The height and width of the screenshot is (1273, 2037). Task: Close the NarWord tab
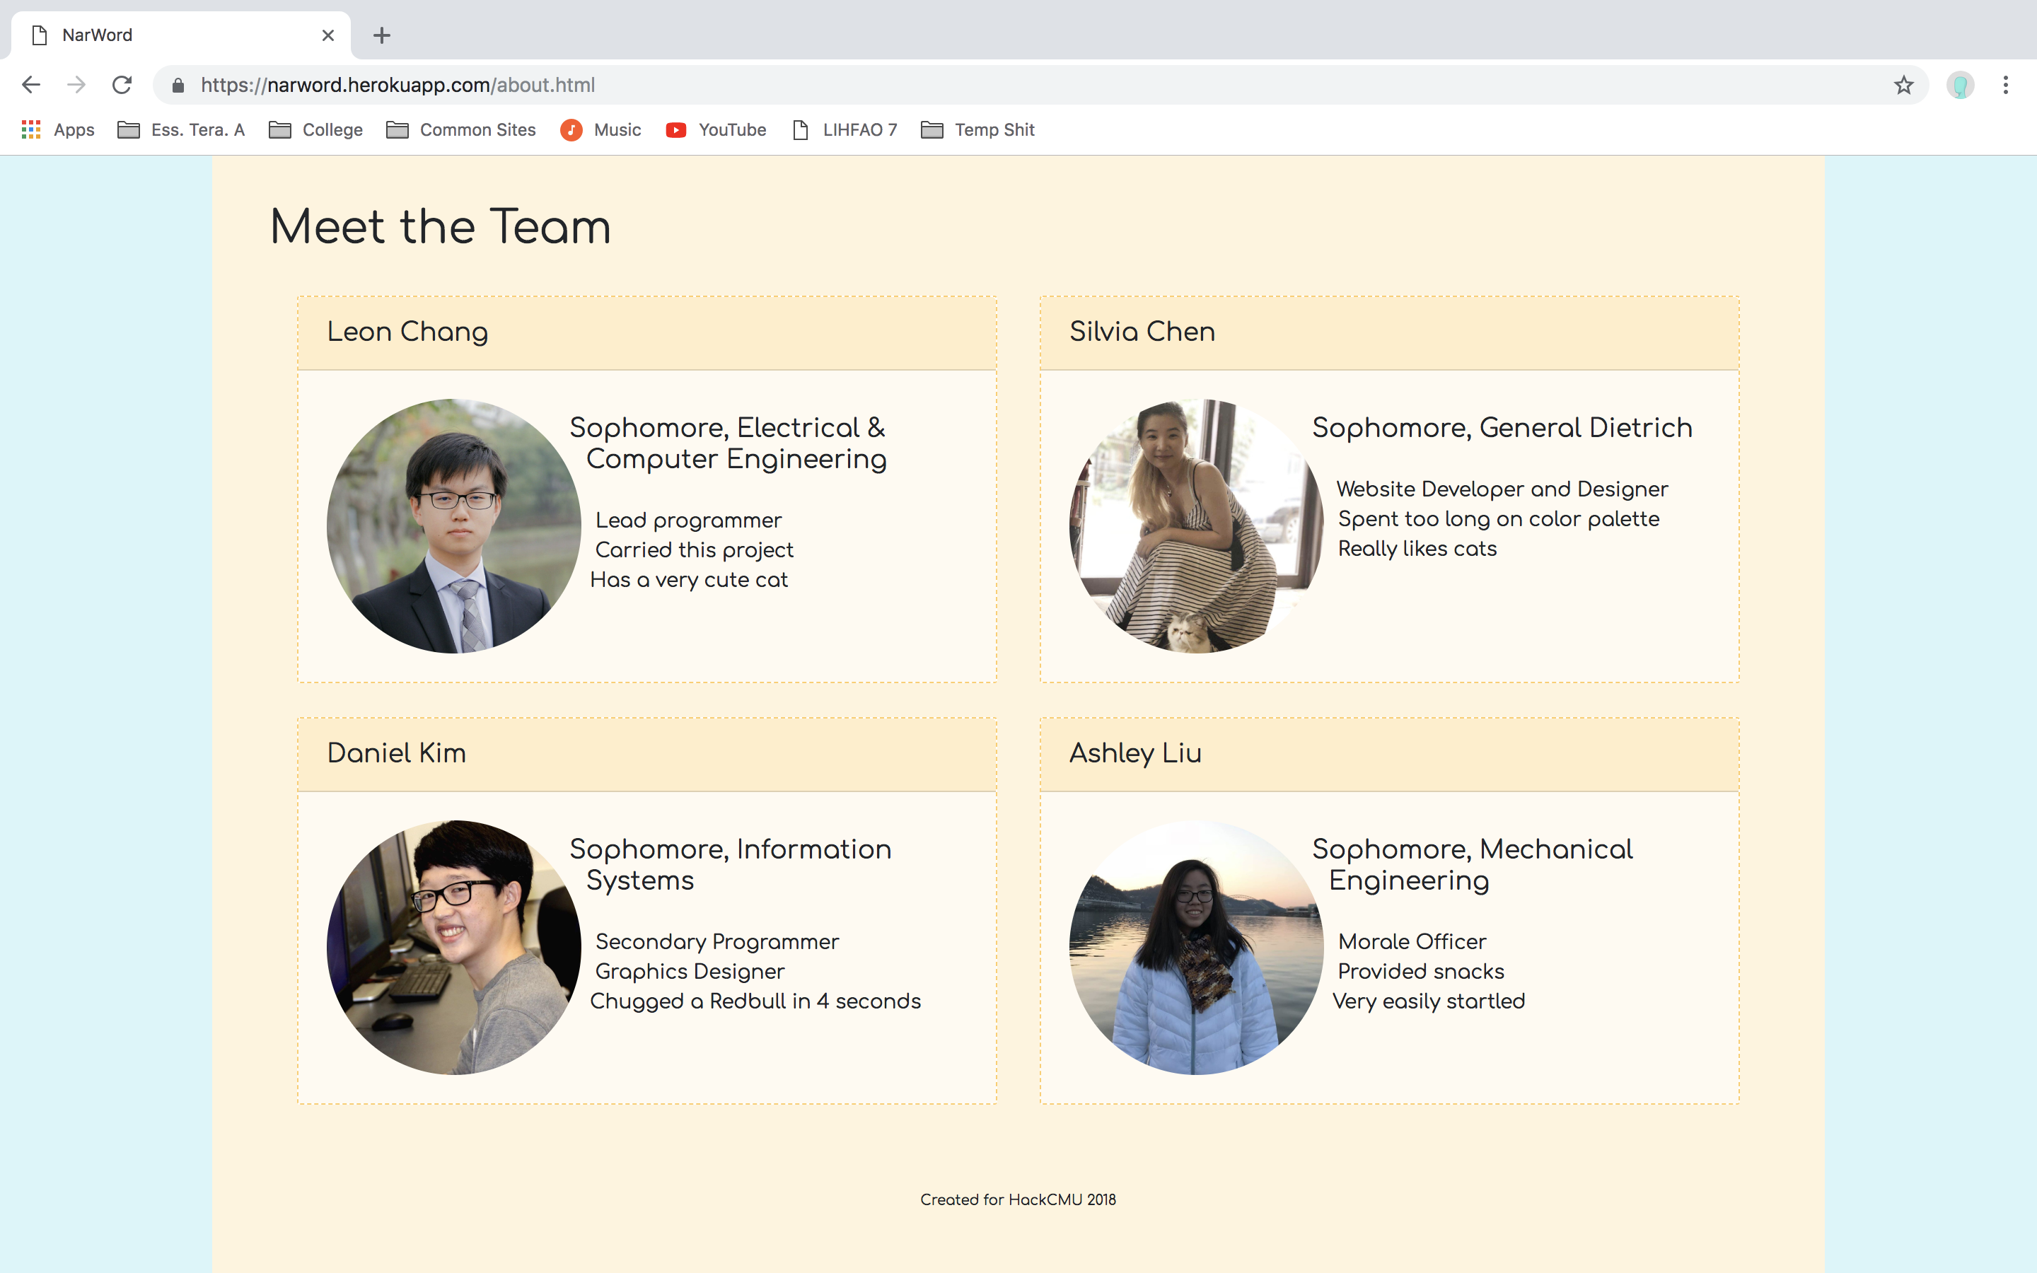(328, 35)
